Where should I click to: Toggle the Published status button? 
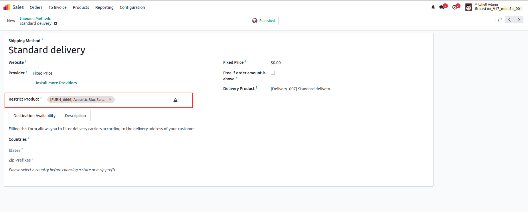coord(264,21)
